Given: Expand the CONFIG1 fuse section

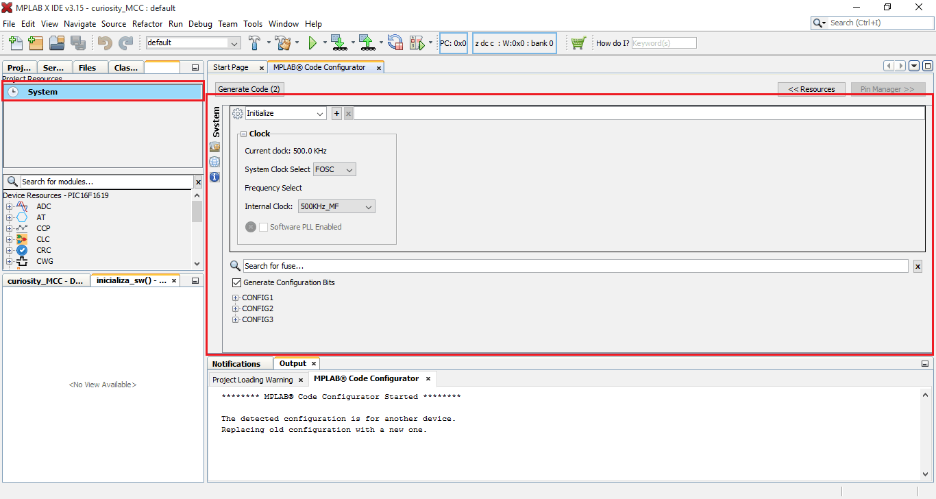Looking at the screenshot, I should [236, 297].
